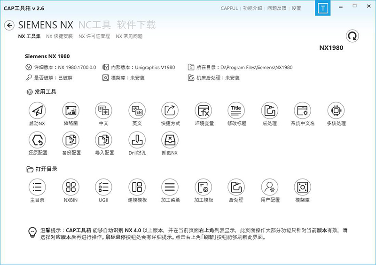376x265 pixels.
Task: Click the refresh button at top right
Action: [352, 36]
